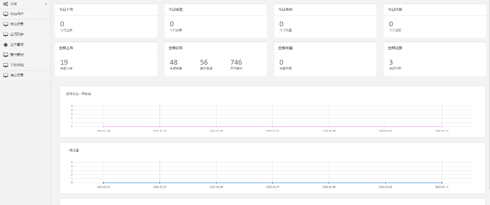
Task: Click the vertical page scrollbar at the right edge
Action: coord(488,94)
